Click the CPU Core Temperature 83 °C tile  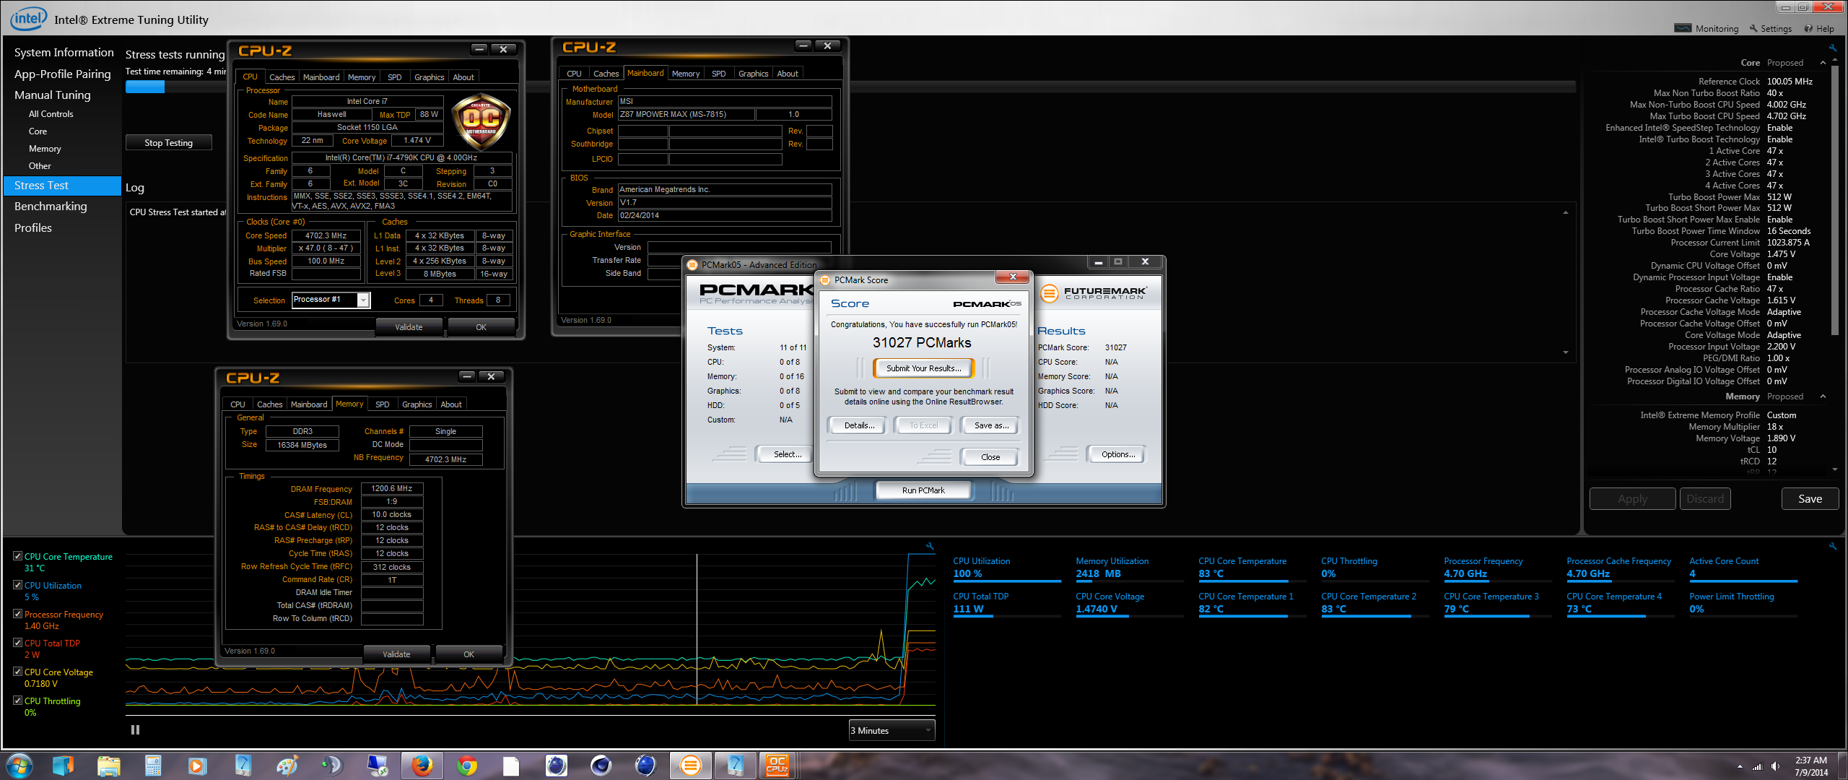pyautogui.click(x=1252, y=568)
